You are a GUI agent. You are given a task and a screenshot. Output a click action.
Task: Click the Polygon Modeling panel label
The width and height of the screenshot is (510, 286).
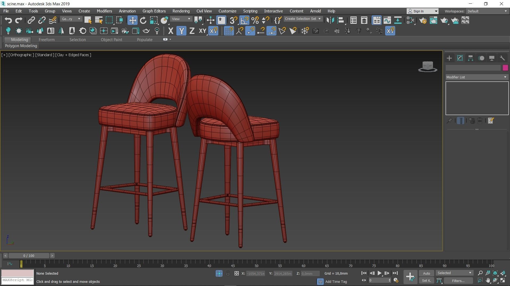coord(21,46)
